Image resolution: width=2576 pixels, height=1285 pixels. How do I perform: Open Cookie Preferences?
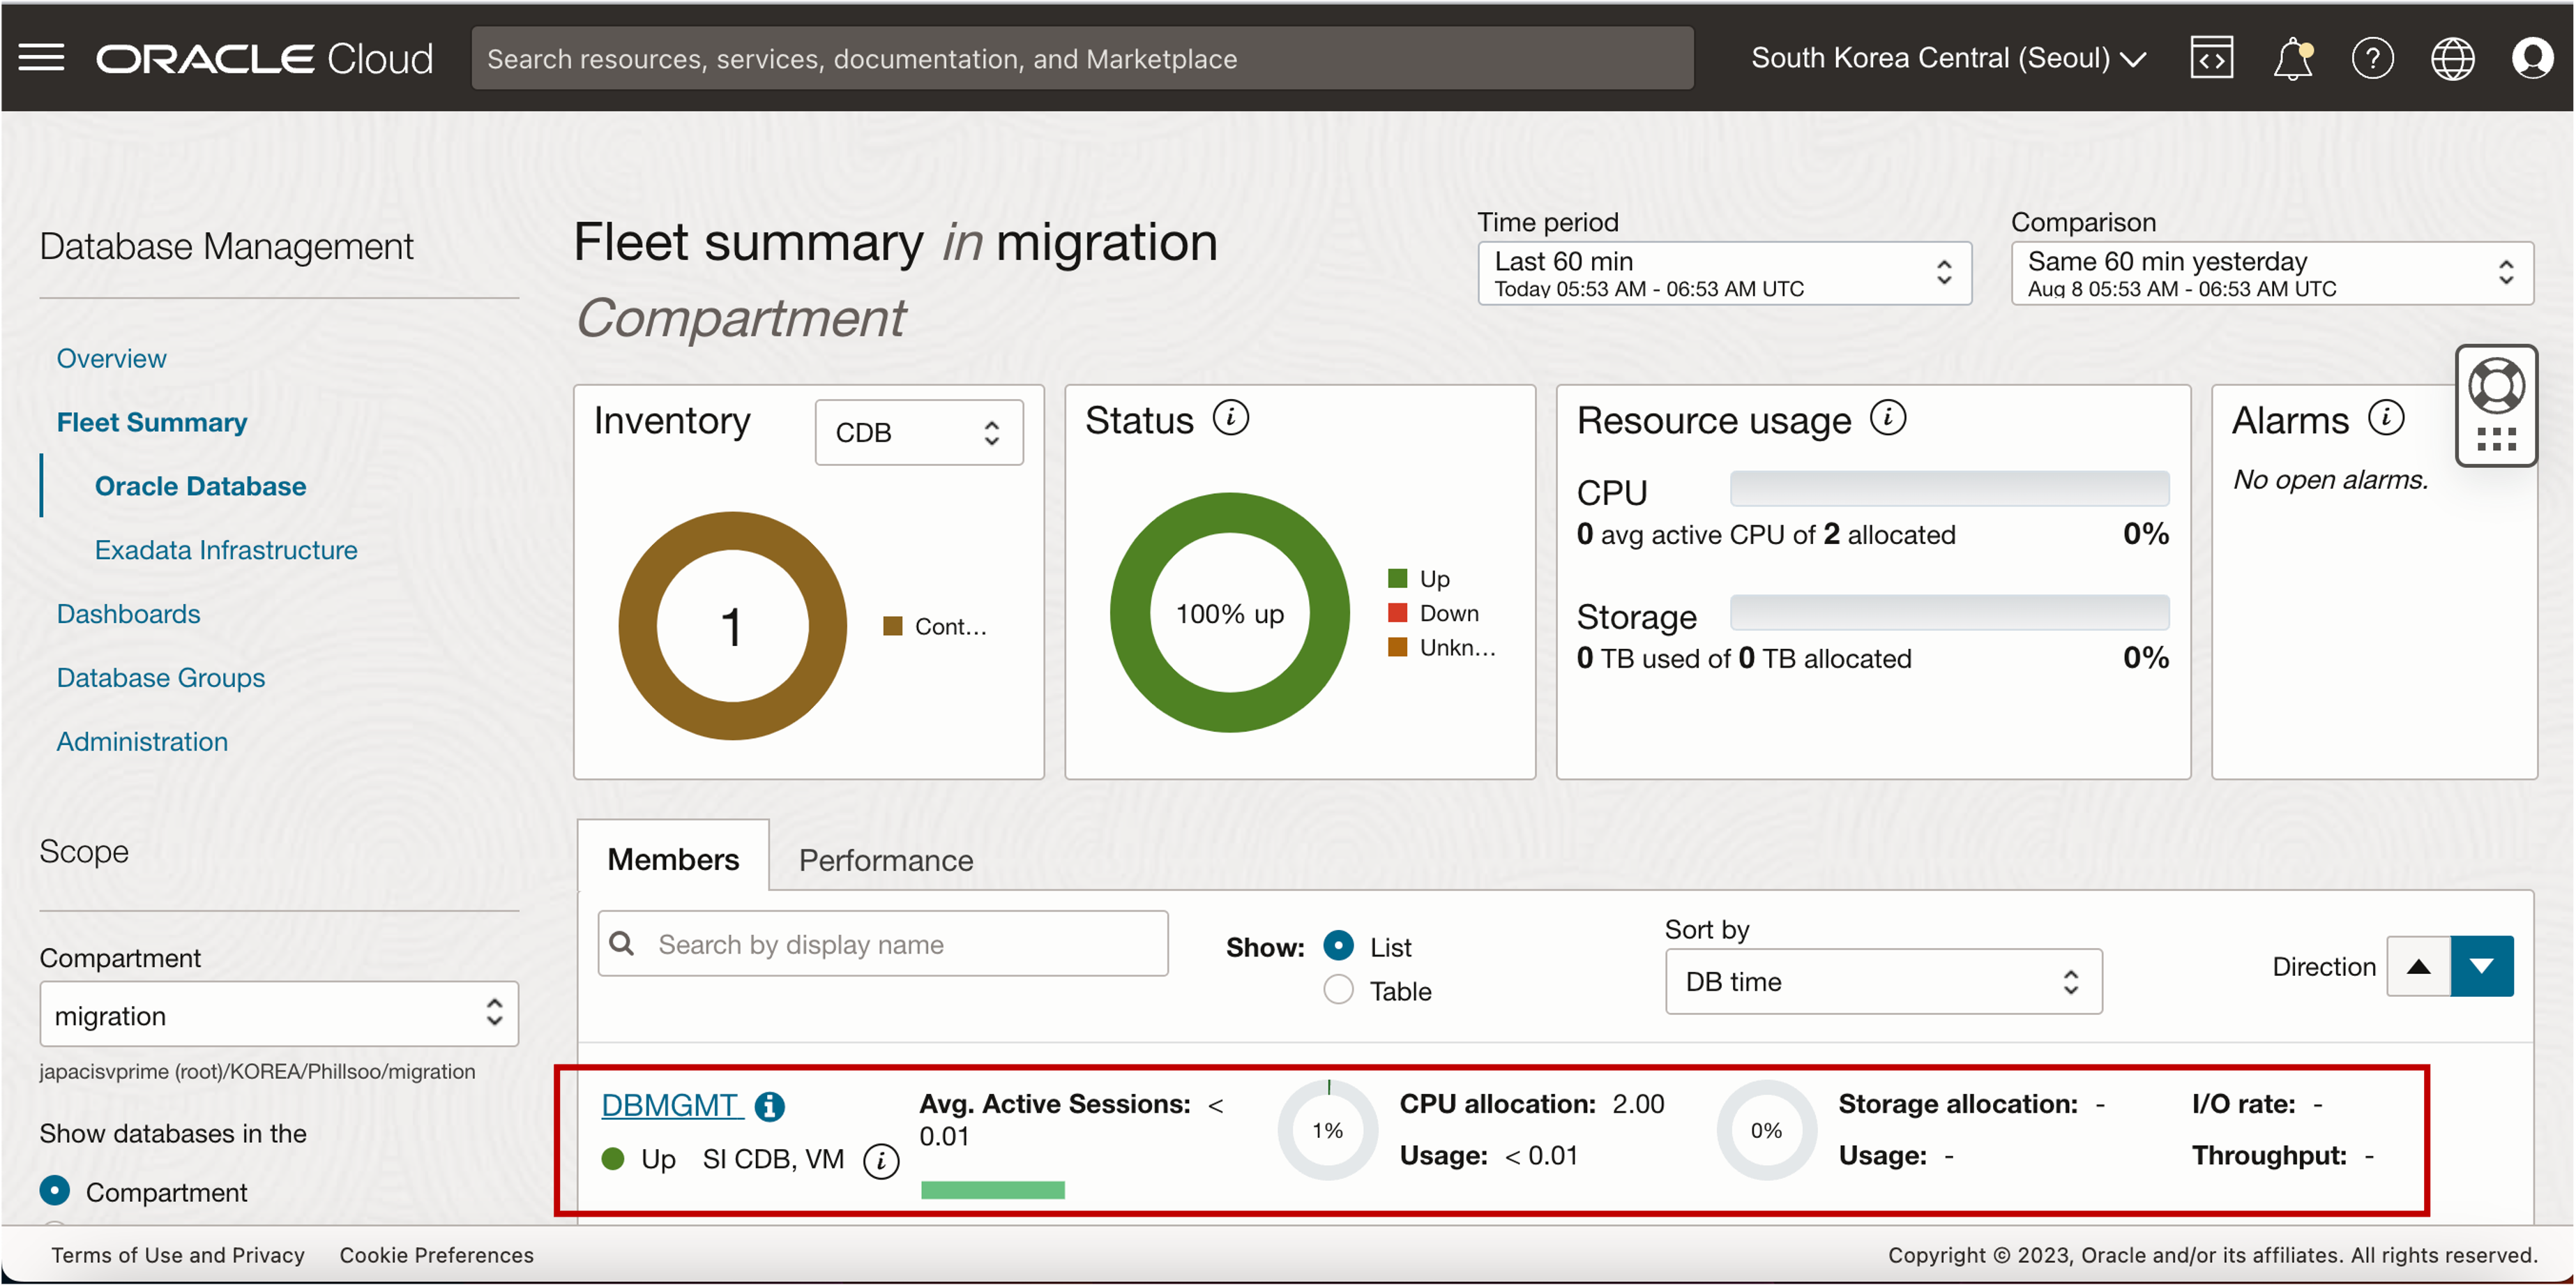click(x=436, y=1254)
